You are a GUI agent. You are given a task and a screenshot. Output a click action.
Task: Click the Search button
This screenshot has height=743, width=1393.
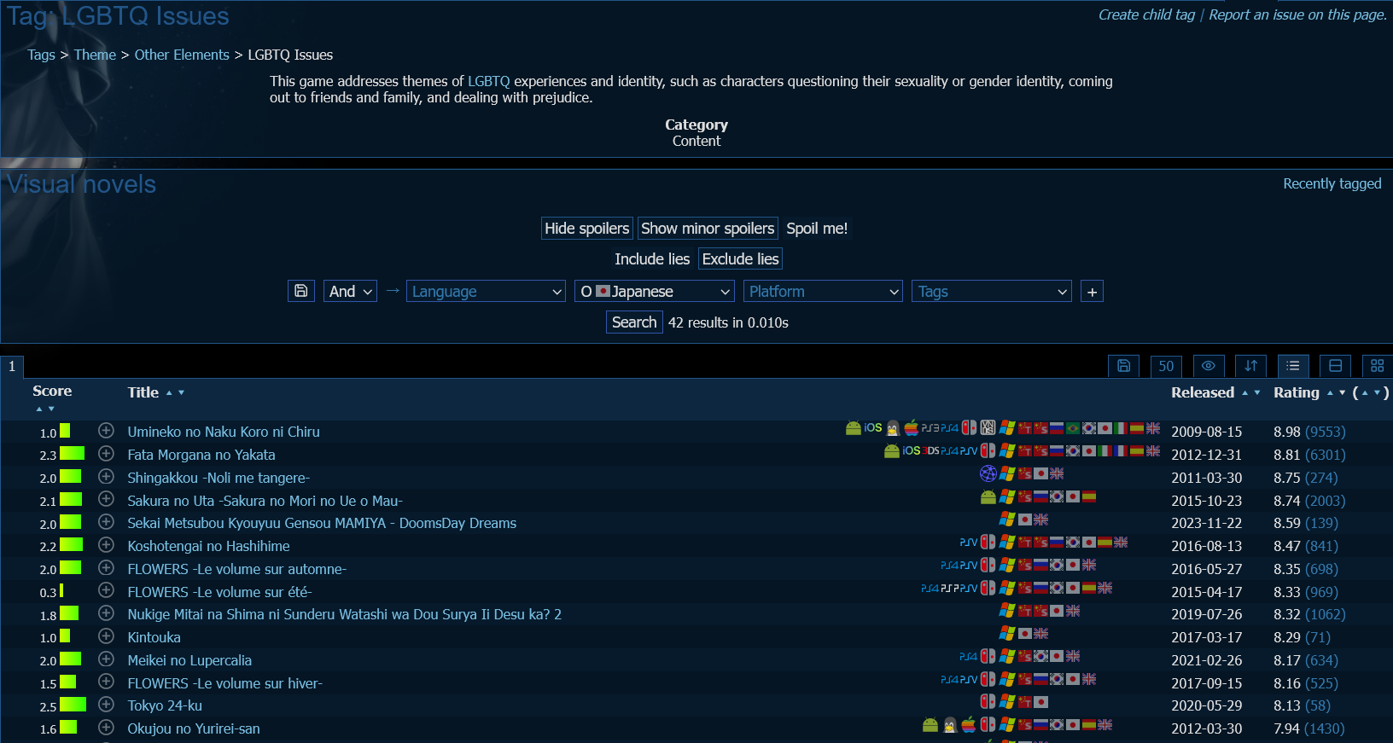[x=634, y=322]
